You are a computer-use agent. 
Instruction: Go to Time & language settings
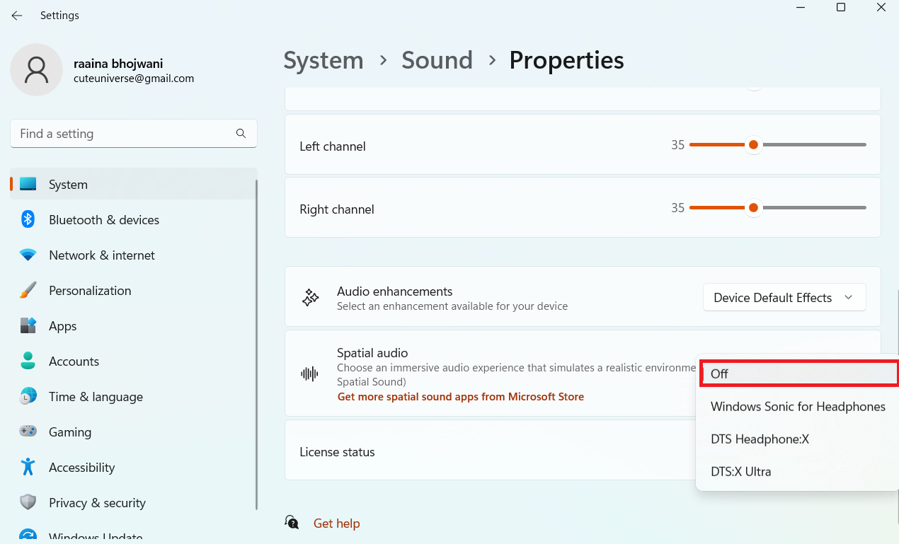[x=96, y=397]
